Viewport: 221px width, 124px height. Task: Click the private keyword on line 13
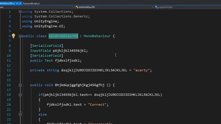coord(37,70)
